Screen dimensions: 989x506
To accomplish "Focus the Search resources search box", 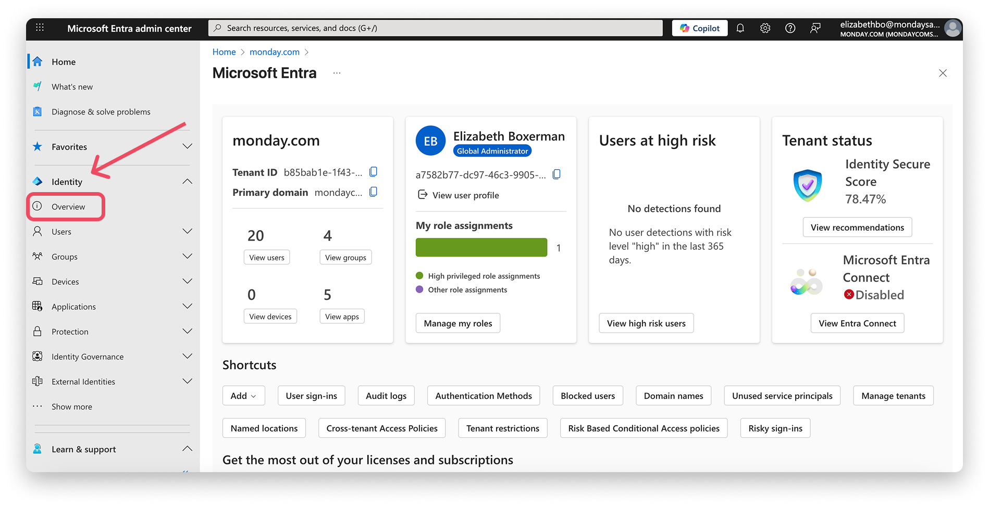I will [436, 28].
